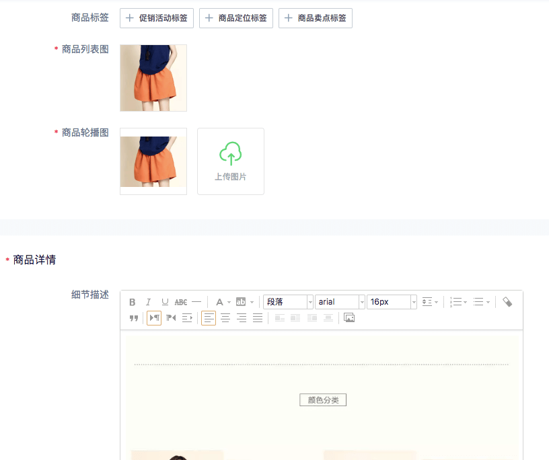Click the first-line indent icon
This screenshot has height=460, width=549.
pyautogui.click(x=187, y=318)
